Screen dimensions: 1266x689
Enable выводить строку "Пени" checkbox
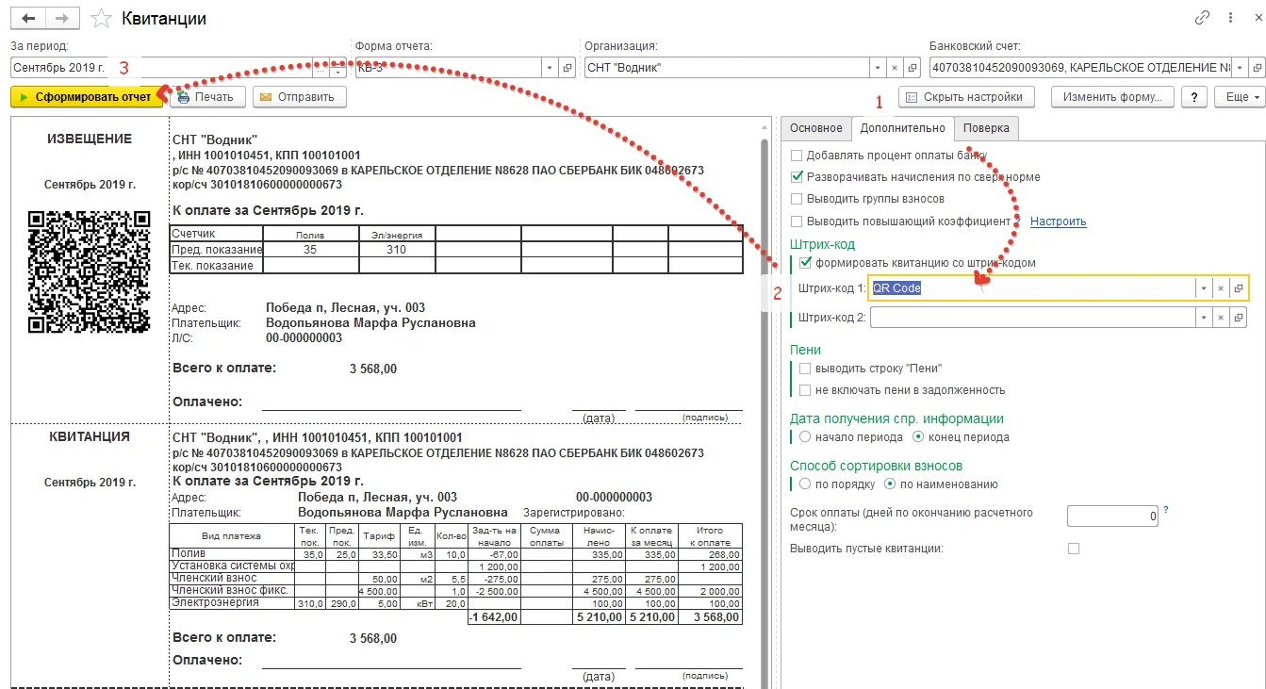pyautogui.click(x=804, y=369)
